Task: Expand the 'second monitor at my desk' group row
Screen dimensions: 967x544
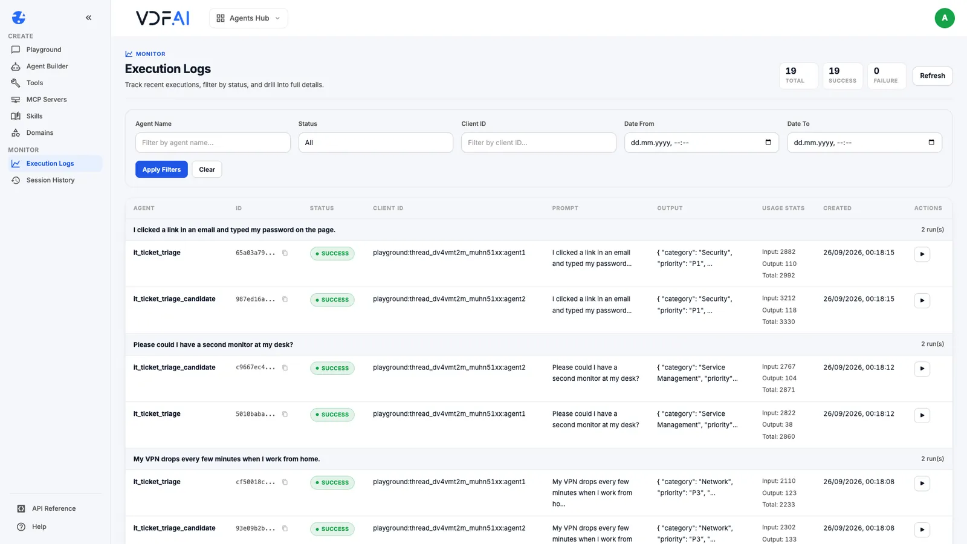Action: click(x=538, y=345)
